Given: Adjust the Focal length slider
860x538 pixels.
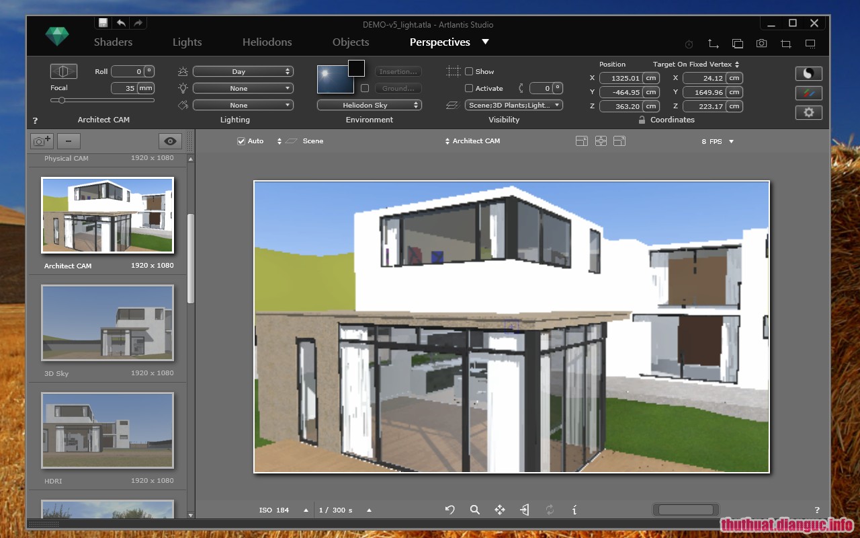Looking at the screenshot, I should (x=102, y=100).
